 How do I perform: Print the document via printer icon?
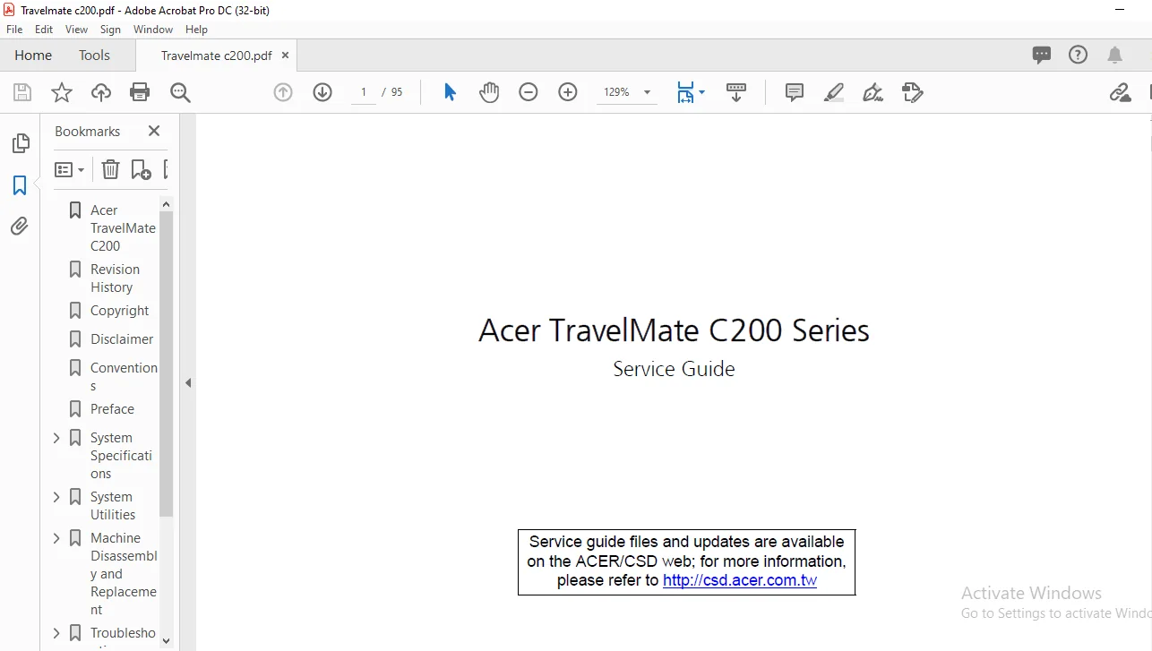140,92
